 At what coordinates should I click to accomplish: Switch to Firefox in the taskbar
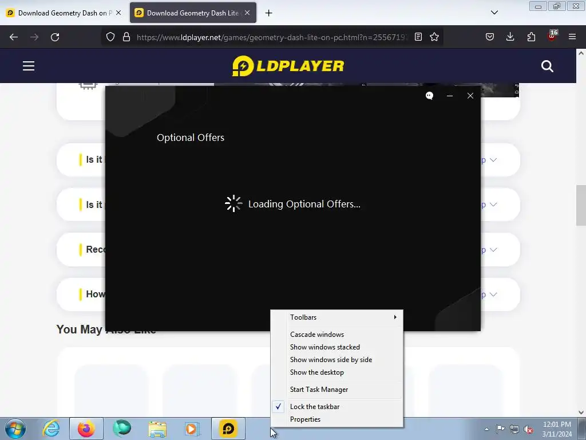click(86, 429)
